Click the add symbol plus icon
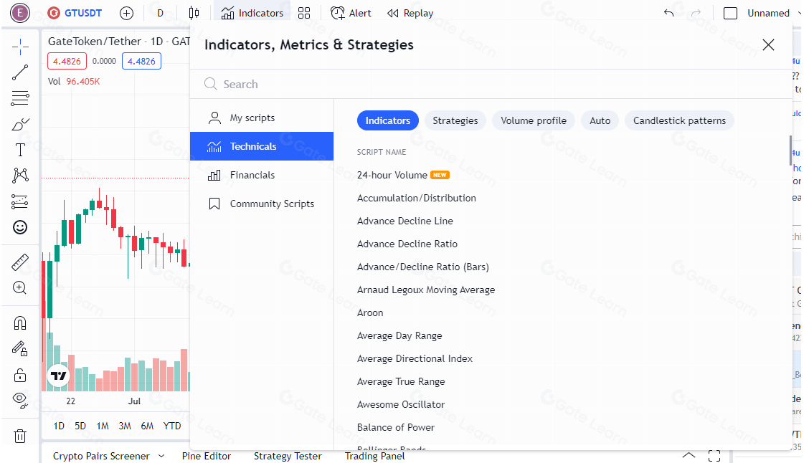Screen dimensions: 809x463 coord(127,13)
